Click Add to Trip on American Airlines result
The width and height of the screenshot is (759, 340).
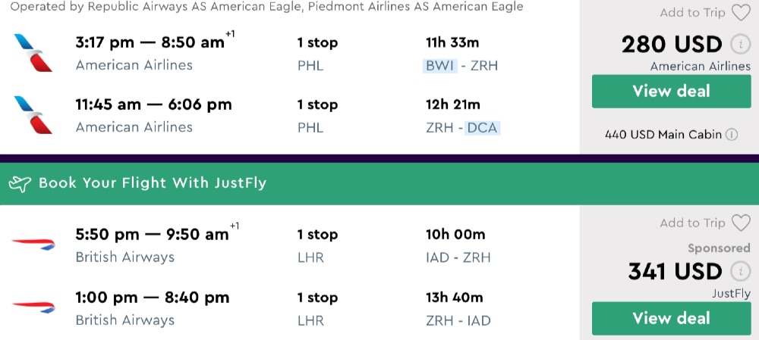(692, 13)
